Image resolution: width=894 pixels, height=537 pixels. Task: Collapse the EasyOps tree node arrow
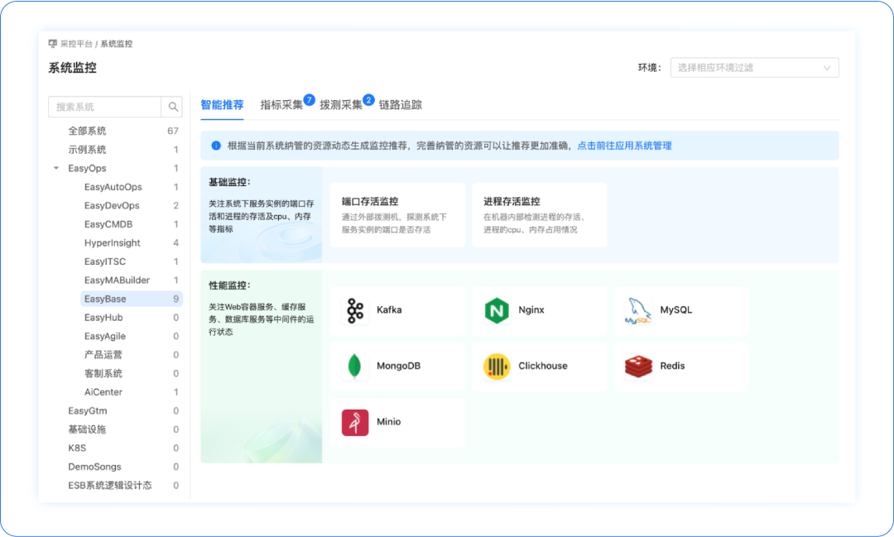pos(56,168)
